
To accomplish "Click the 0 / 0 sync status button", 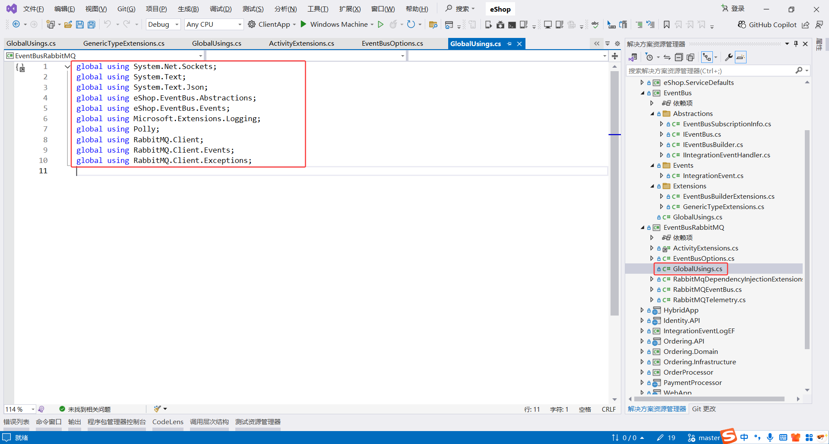I will tap(628, 438).
